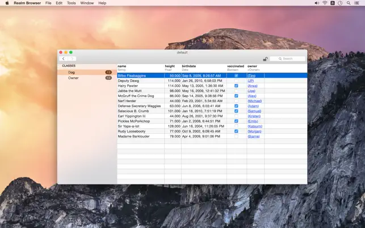Open the Tools menu

(71, 3)
